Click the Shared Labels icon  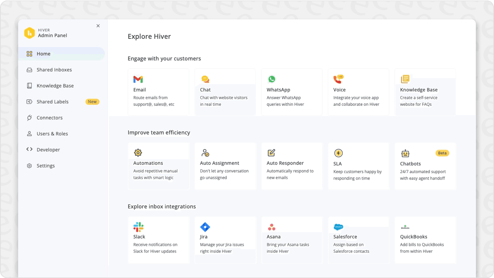tap(29, 102)
